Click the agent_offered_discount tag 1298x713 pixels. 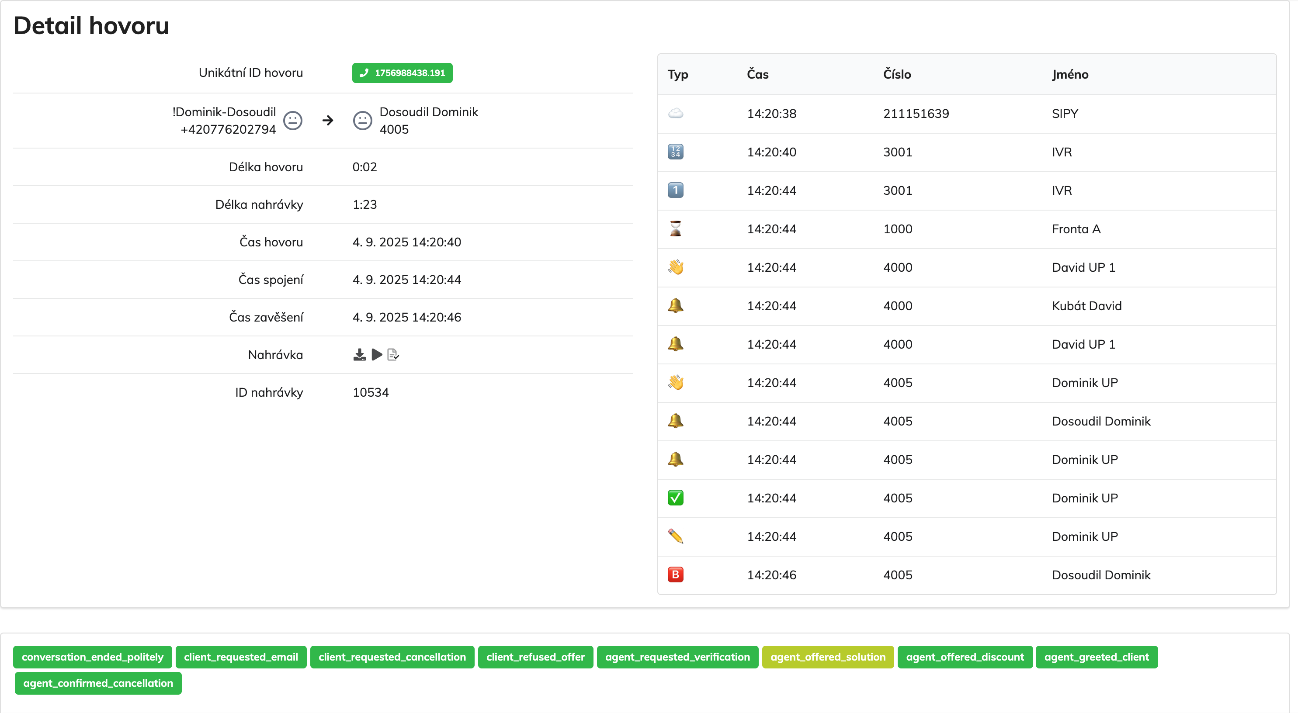pyautogui.click(x=965, y=657)
